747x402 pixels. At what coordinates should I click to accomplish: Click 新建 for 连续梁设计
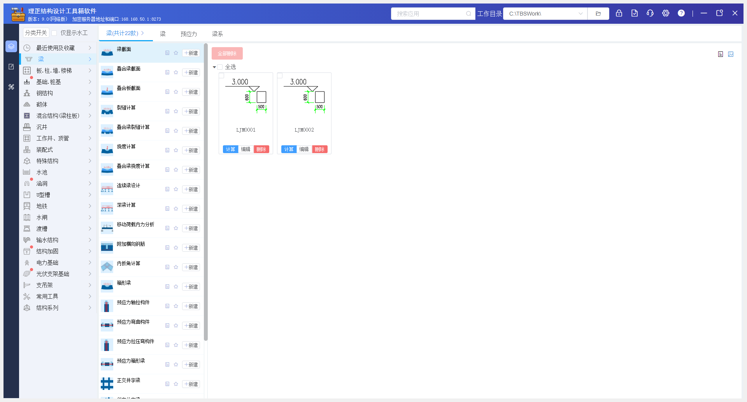pos(191,189)
